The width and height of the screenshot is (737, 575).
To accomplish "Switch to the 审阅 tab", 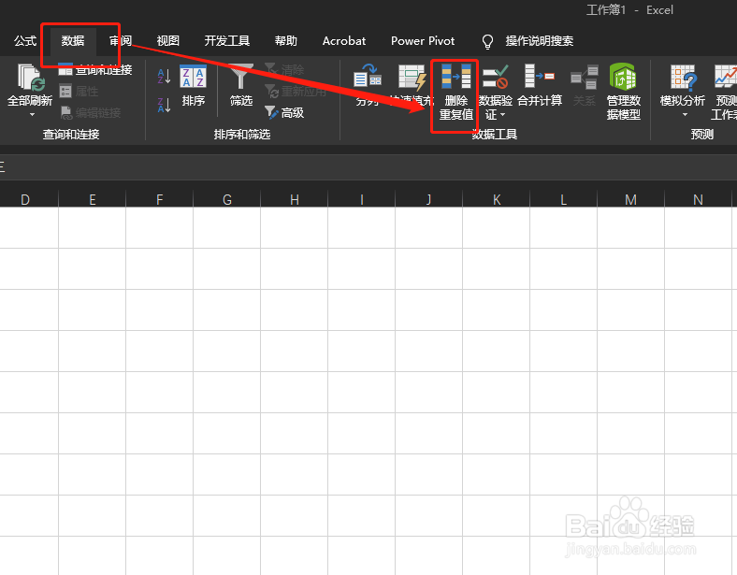I will coord(121,41).
